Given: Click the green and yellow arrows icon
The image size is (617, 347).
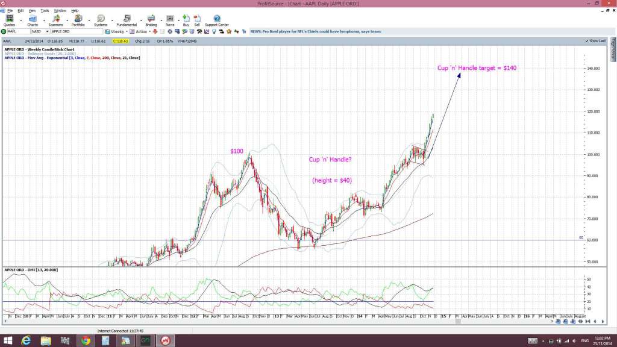Looking at the screenshot, I should (x=236, y=31).
